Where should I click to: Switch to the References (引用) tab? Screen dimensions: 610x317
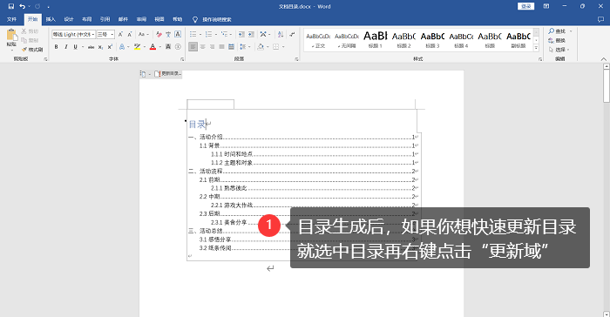[x=105, y=19]
